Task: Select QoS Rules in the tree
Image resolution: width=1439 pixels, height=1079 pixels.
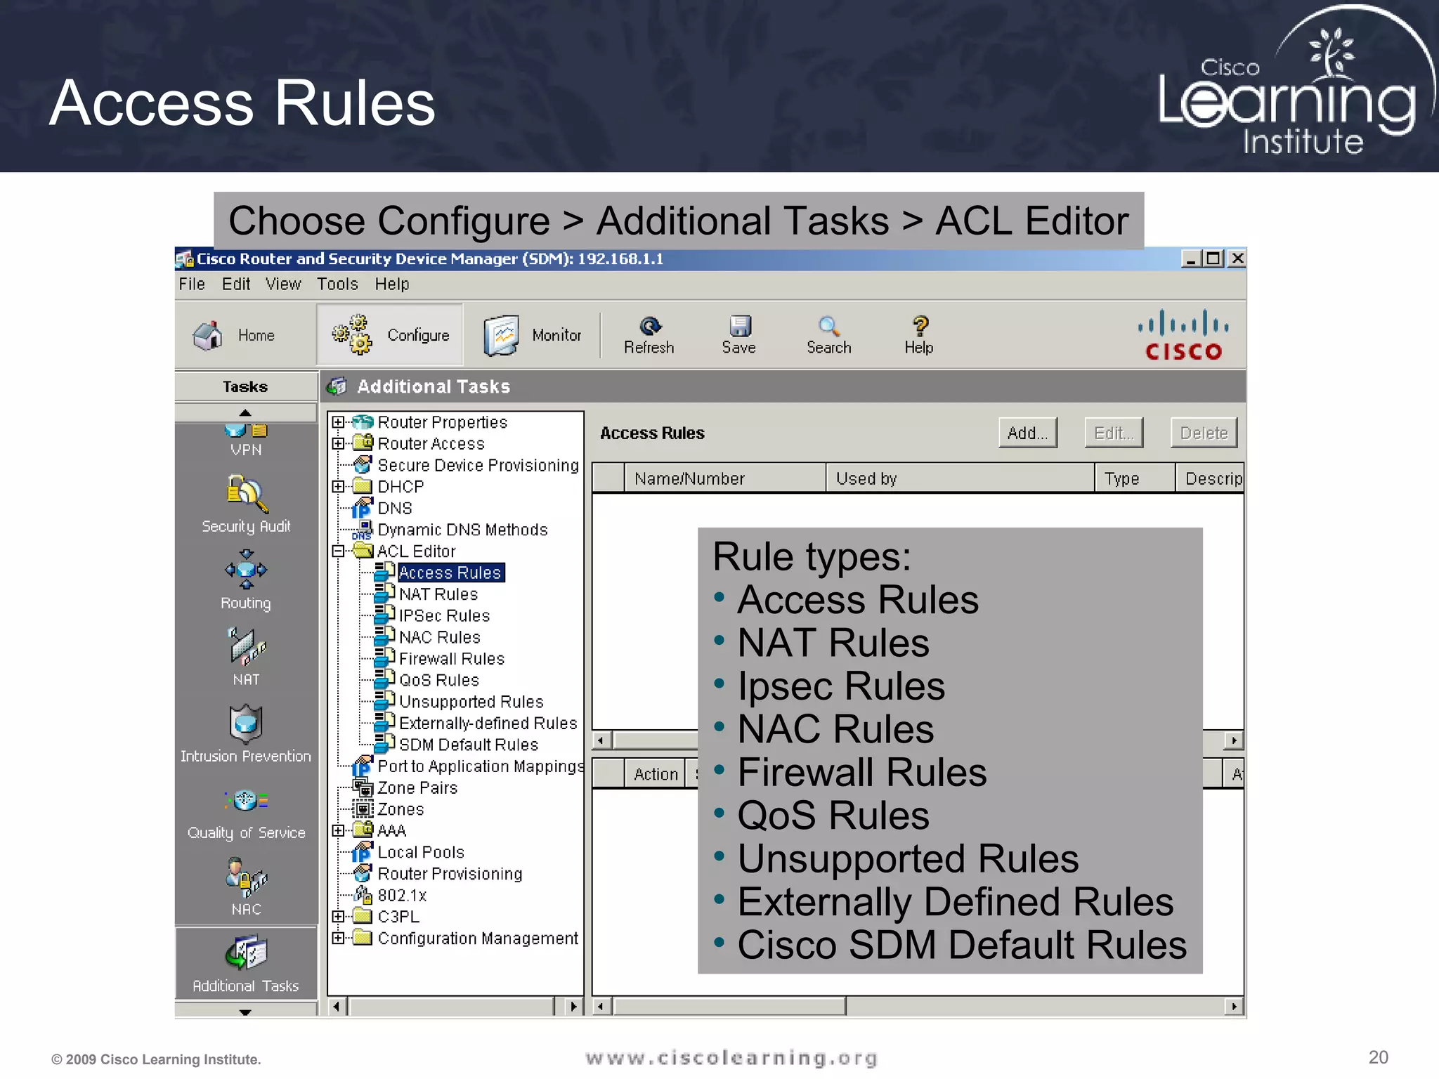Action: pos(439,680)
